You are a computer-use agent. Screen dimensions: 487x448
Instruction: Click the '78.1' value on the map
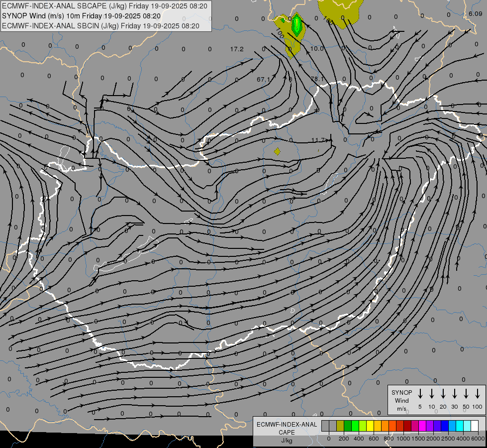click(317, 79)
